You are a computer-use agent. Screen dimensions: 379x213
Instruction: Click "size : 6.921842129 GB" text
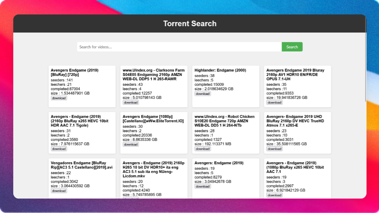(286, 191)
